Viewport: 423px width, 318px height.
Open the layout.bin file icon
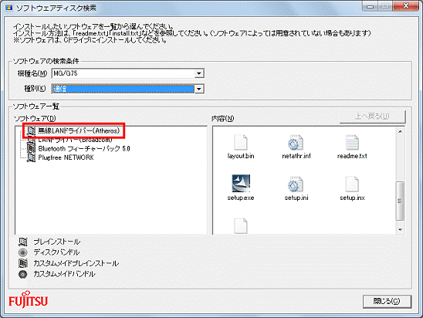[x=241, y=142]
